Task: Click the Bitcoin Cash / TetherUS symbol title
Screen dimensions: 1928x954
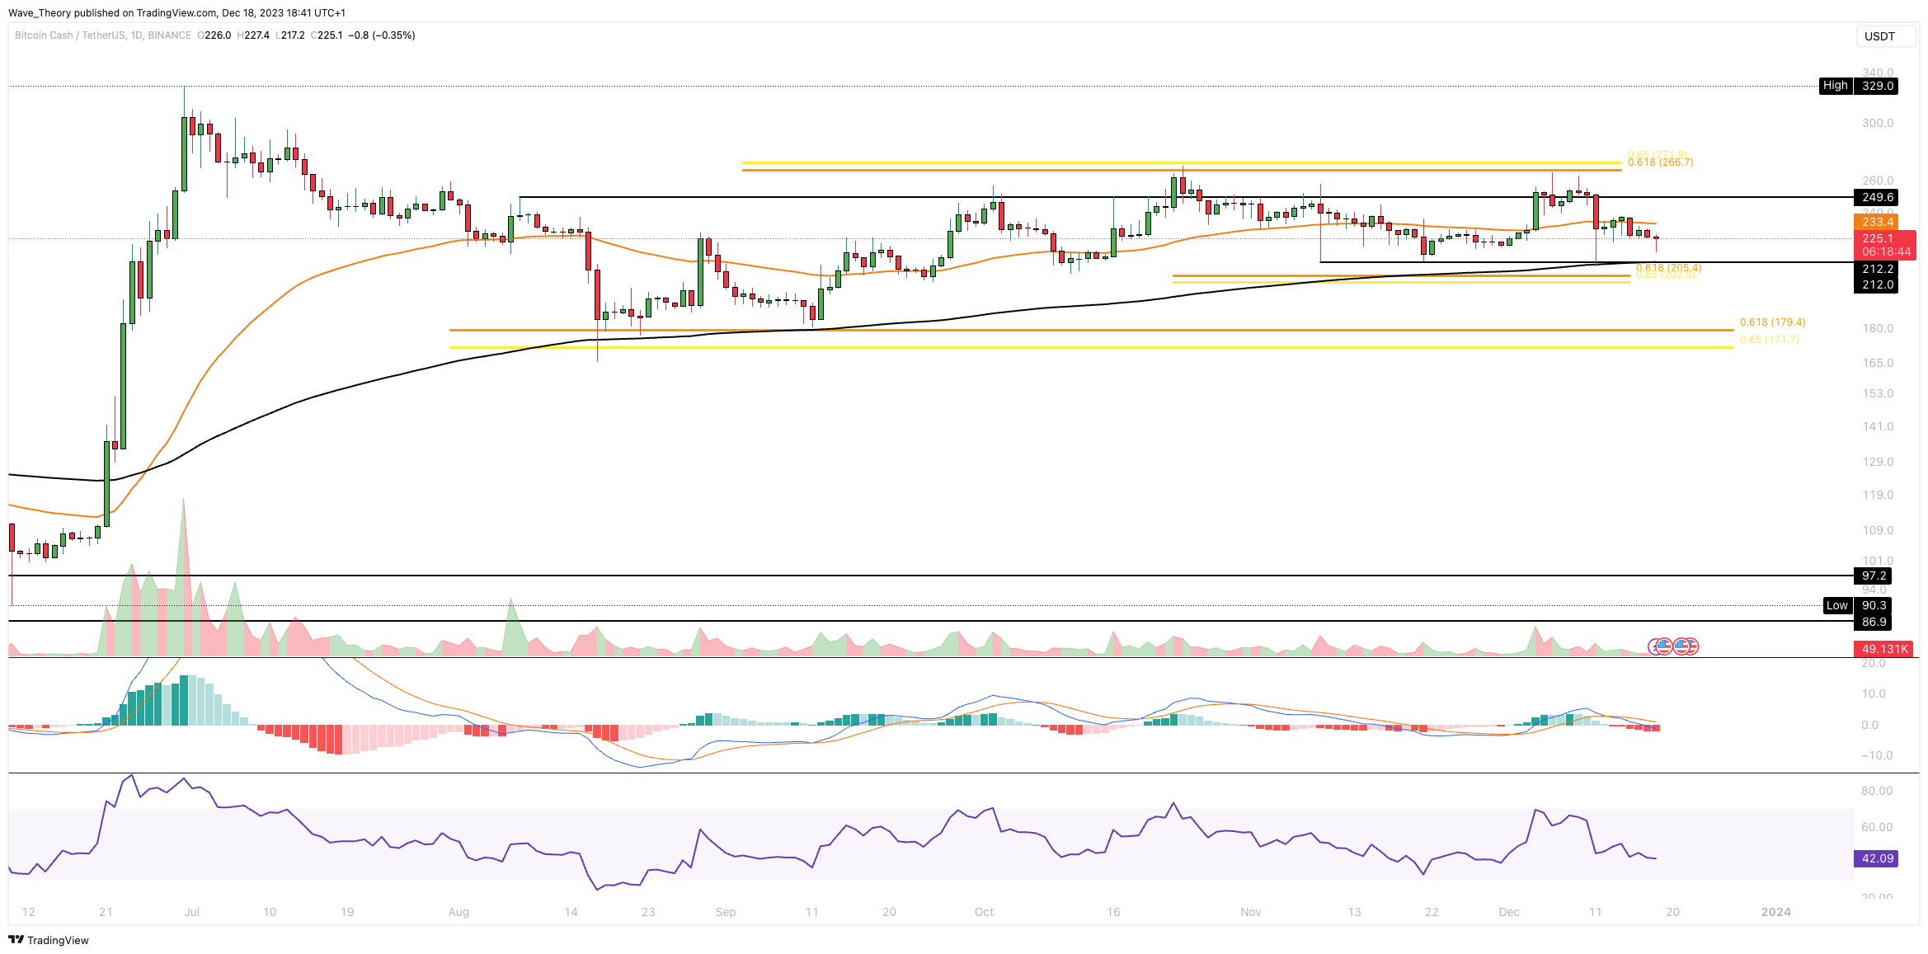Action: 70,35
